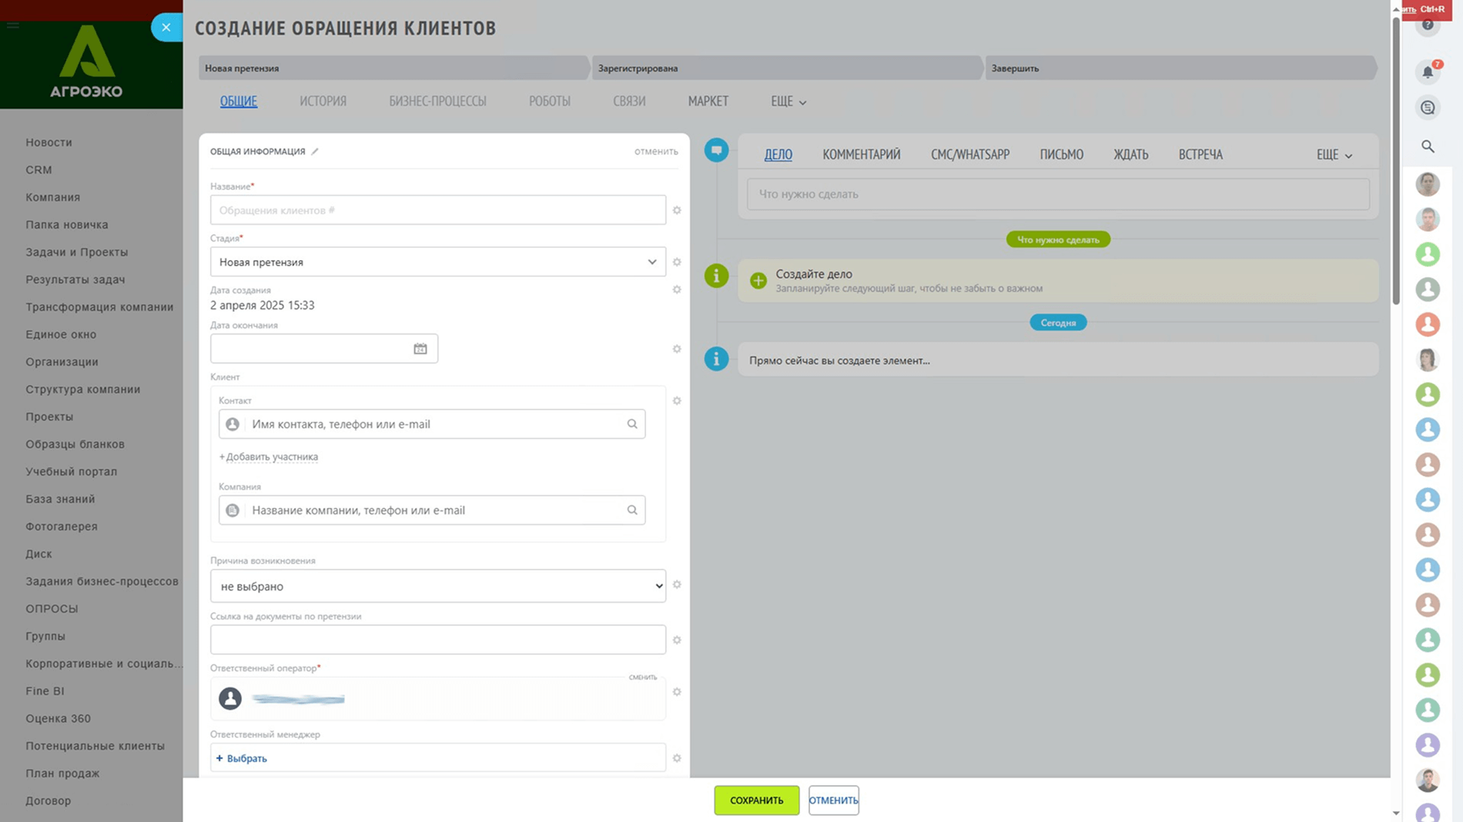Viewport: 1463px width, 822px height.
Task: Switch to the История tab
Action: coord(323,102)
